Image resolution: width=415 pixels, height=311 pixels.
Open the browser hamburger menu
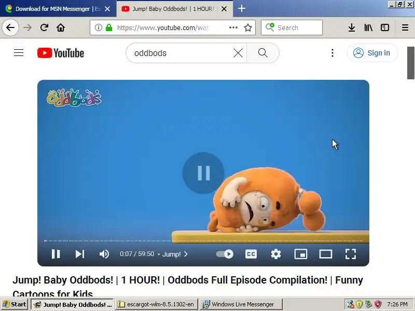click(x=405, y=27)
